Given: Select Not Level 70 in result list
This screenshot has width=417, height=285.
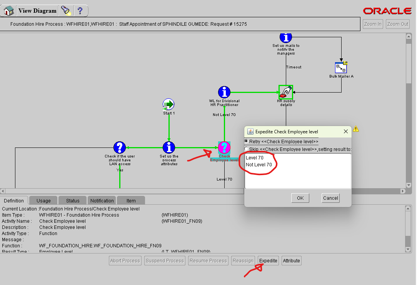Looking at the screenshot, I should (x=259, y=165).
